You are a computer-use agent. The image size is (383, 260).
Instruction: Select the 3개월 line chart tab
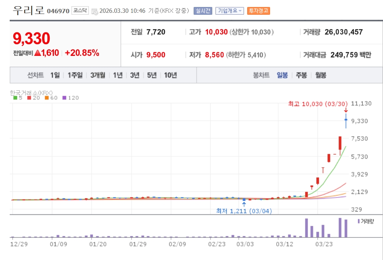click(x=98, y=75)
